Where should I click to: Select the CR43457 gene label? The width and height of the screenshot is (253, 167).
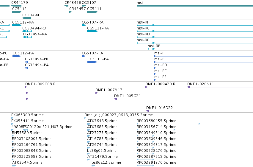78,9
